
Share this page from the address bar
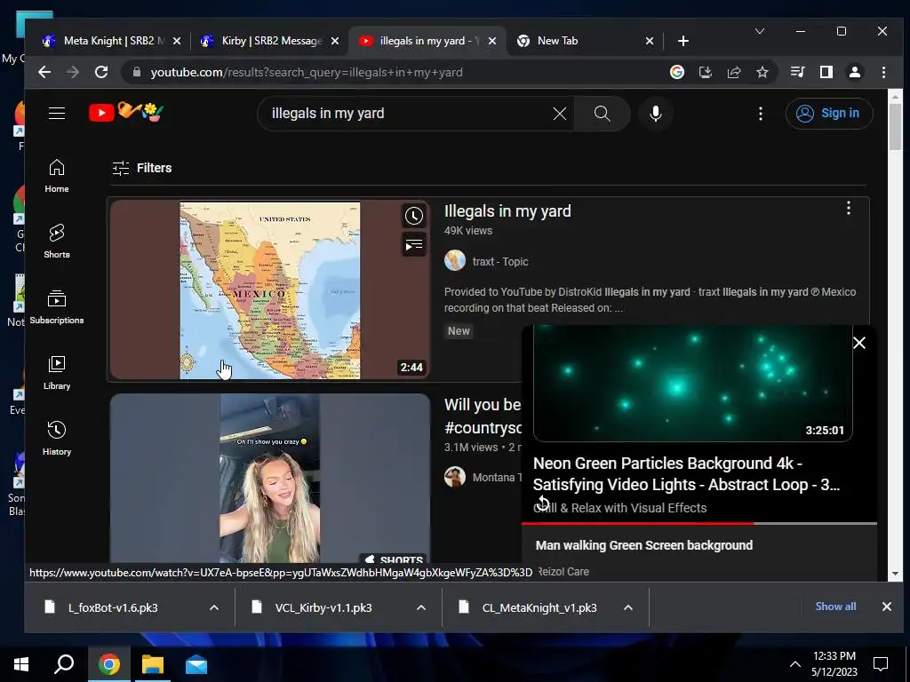(x=733, y=72)
